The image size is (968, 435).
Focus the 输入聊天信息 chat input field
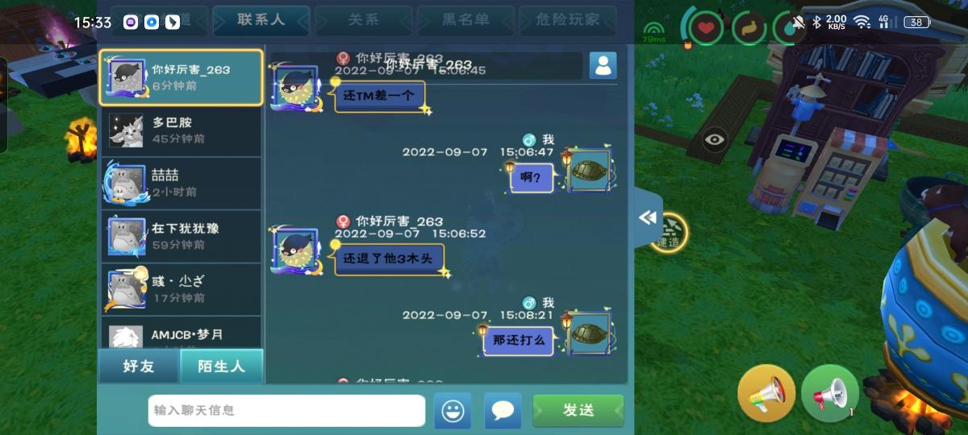pos(286,410)
